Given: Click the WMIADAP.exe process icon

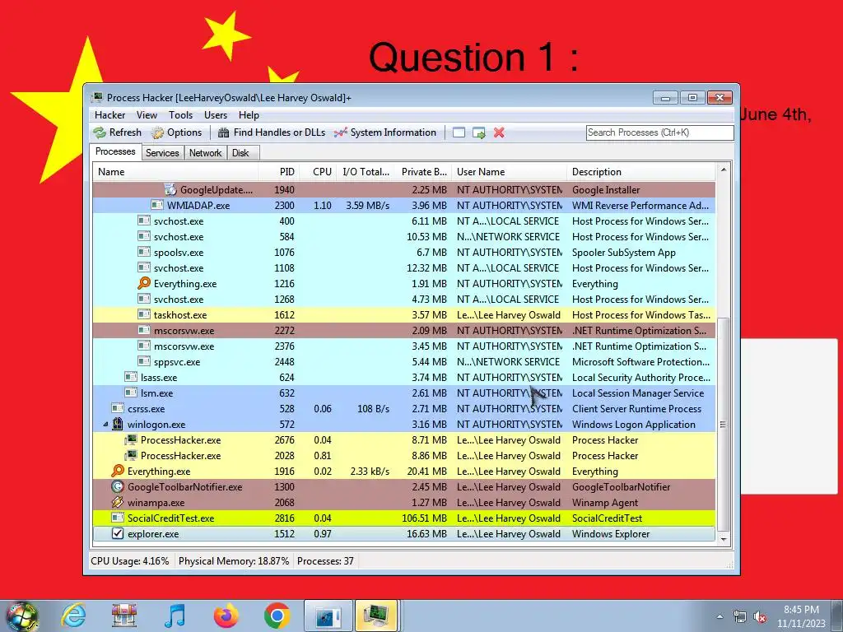Looking at the screenshot, I should click(157, 205).
